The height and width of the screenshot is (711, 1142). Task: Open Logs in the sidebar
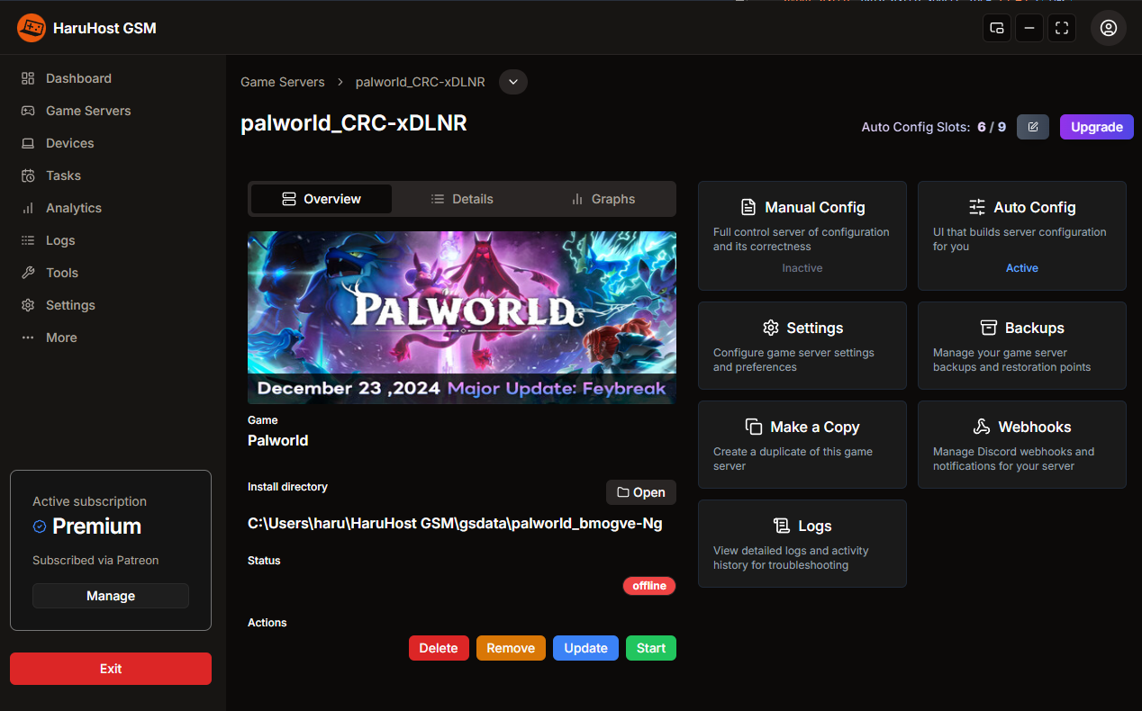pyautogui.click(x=60, y=240)
